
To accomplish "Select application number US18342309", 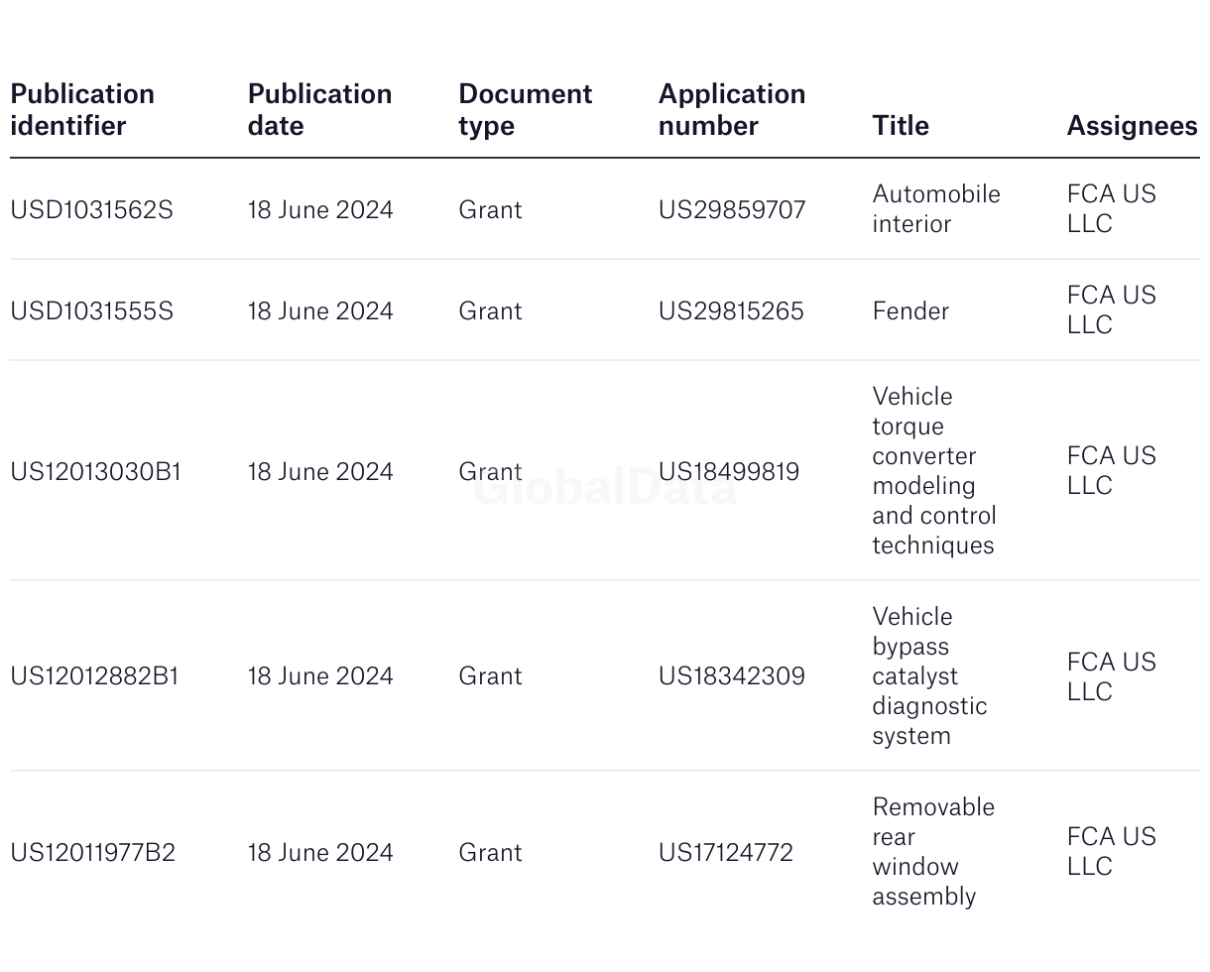I will click(x=732, y=676).
